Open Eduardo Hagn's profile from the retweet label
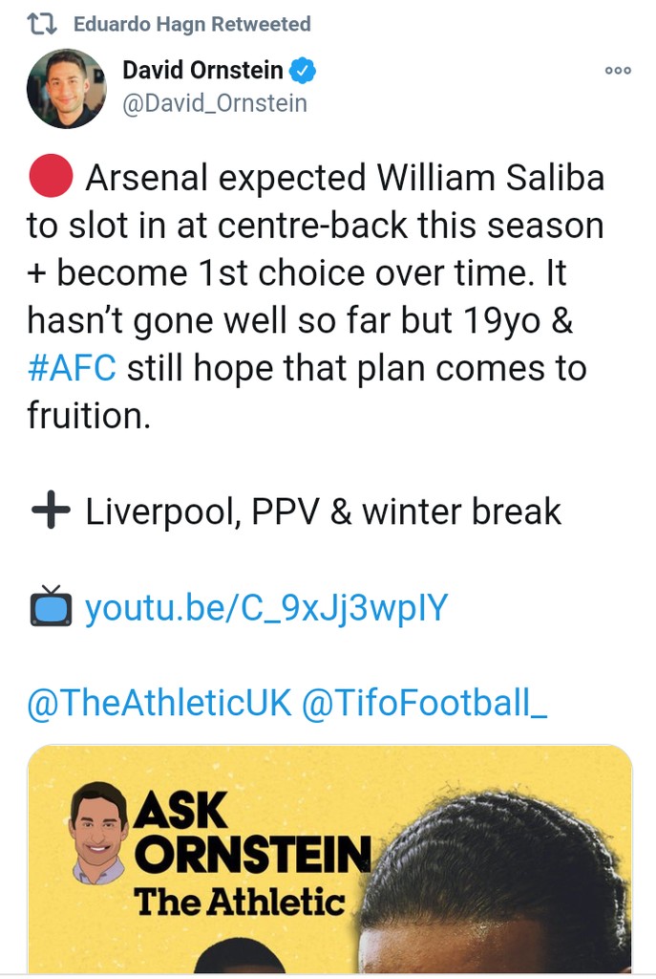 191,24
